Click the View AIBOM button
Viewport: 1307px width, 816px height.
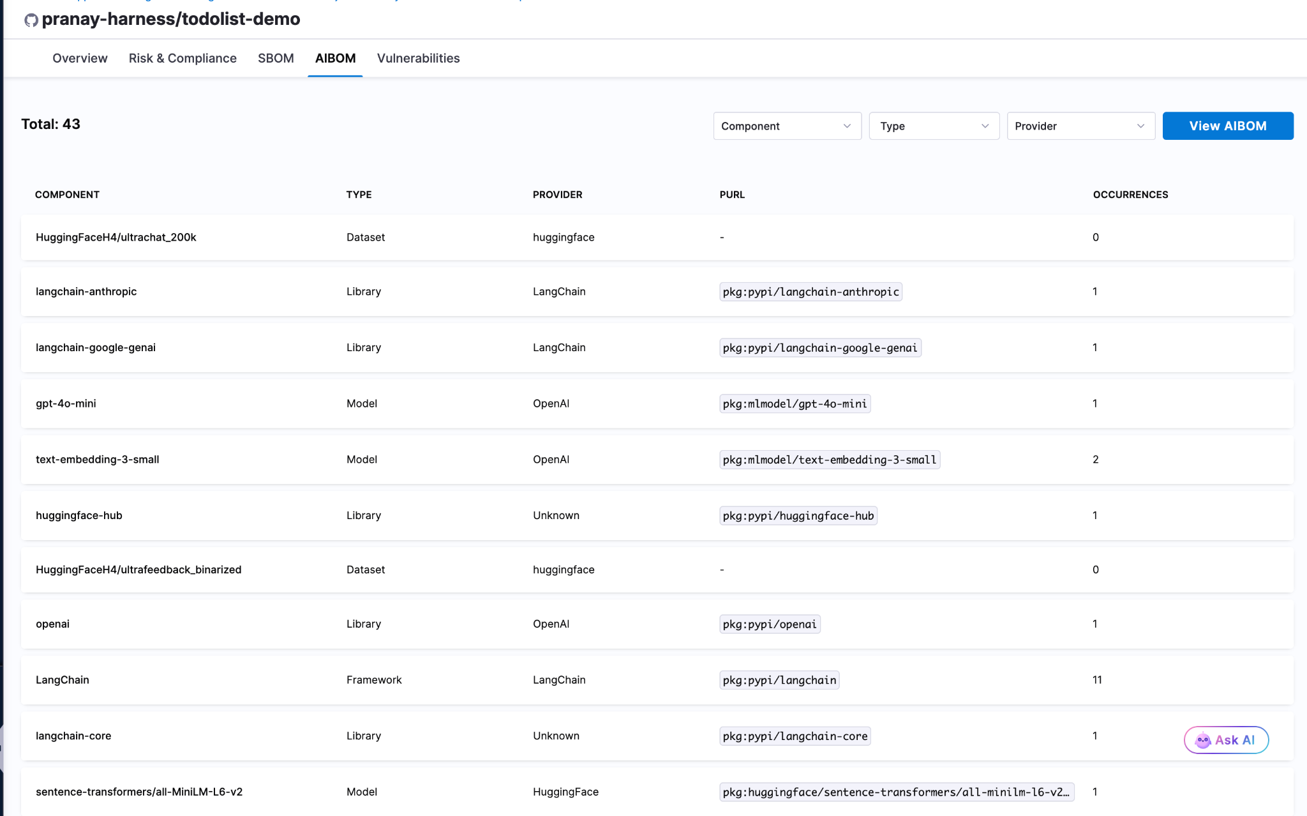1228,126
